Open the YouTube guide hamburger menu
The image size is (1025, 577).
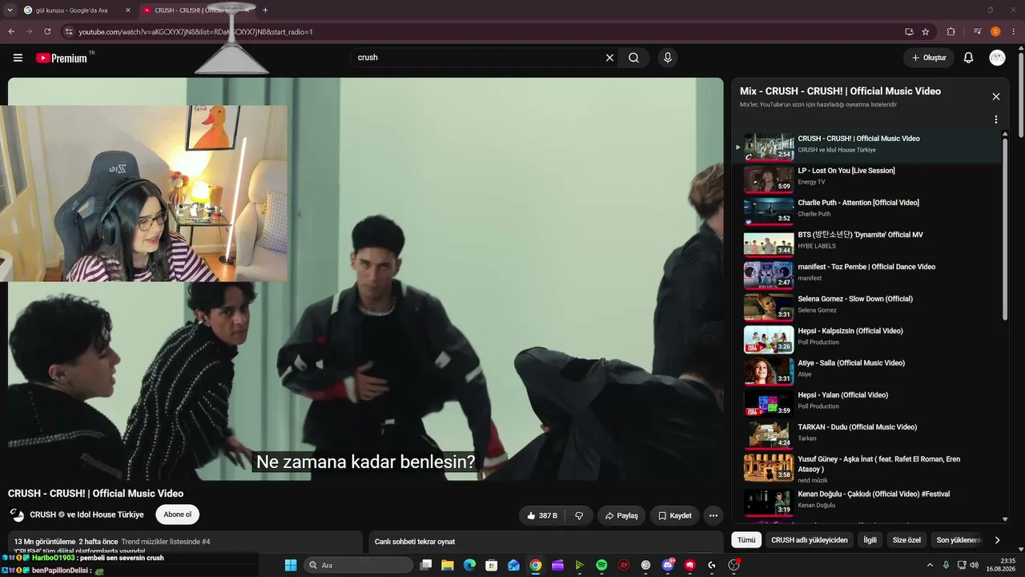[18, 58]
